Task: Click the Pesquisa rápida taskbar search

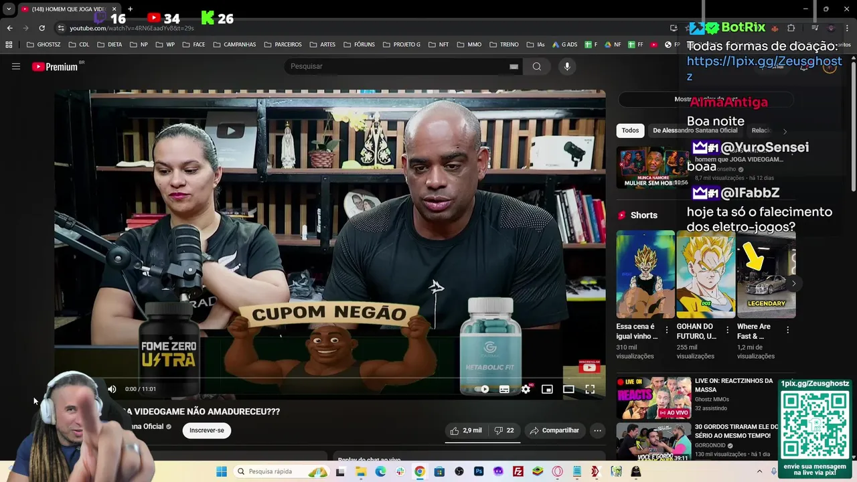Action: point(281,472)
